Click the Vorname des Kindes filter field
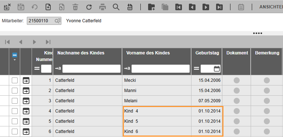Image resolution: width=283 pixels, height=137 pixels. pyautogui.click(x=161, y=69)
